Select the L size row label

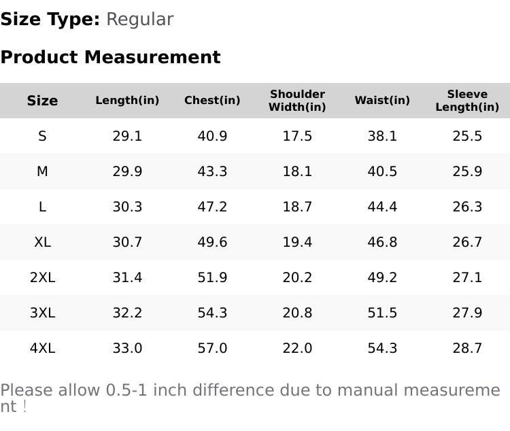coord(42,207)
